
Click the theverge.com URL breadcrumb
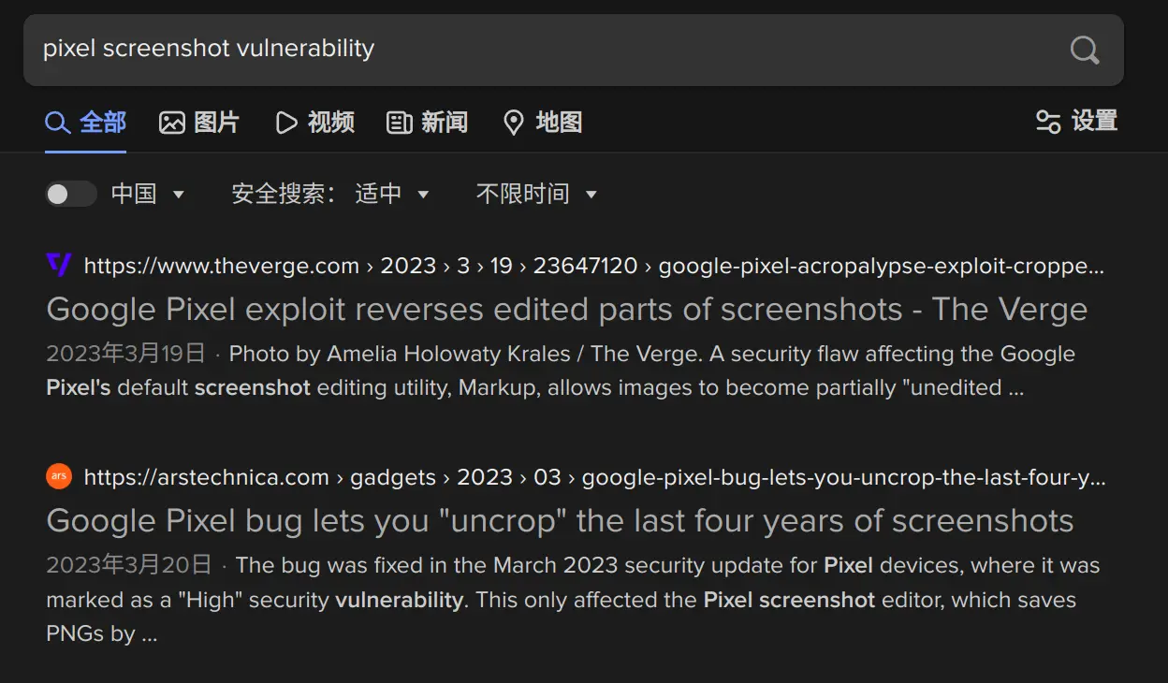click(221, 266)
